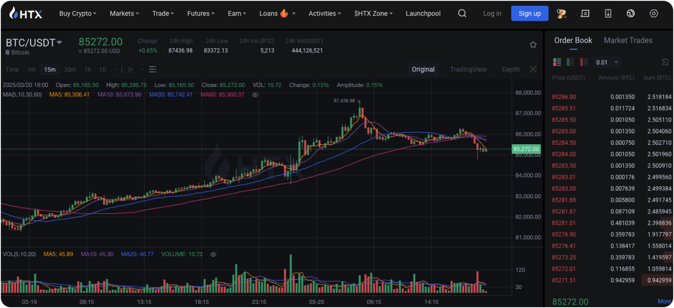Click the order book cumulative sum icon
674x308 pixels.
tap(665, 62)
